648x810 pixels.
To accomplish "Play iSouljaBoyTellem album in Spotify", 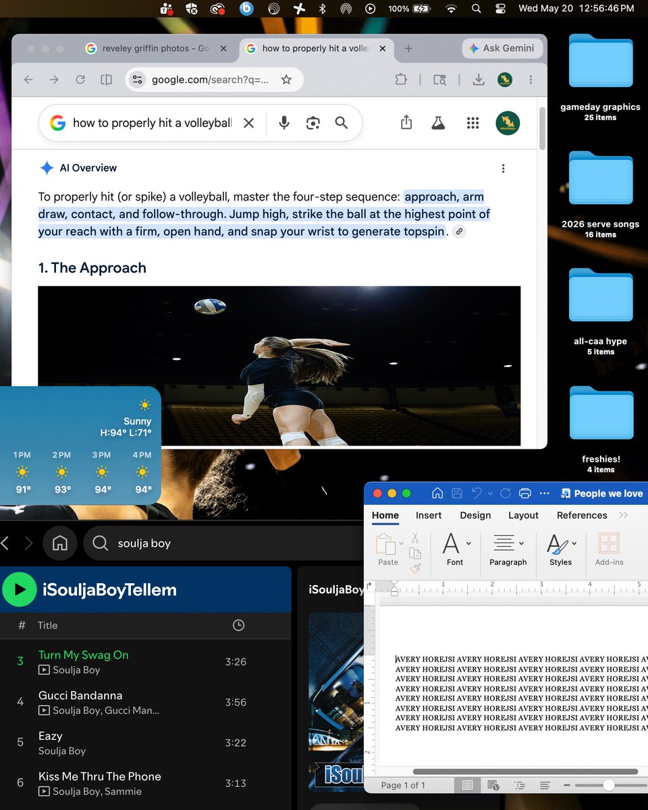I will click(x=20, y=589).
